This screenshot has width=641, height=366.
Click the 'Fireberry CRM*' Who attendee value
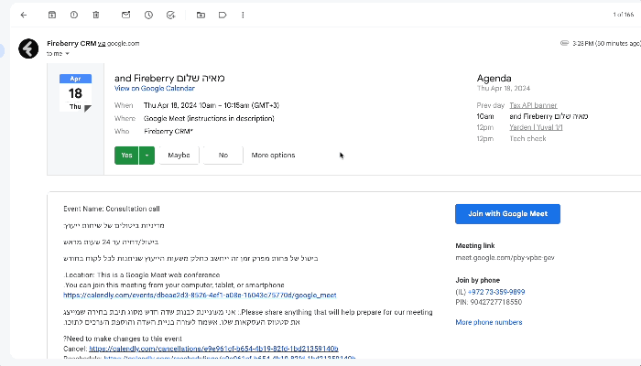pyautogui.click(x=168, y=132)
